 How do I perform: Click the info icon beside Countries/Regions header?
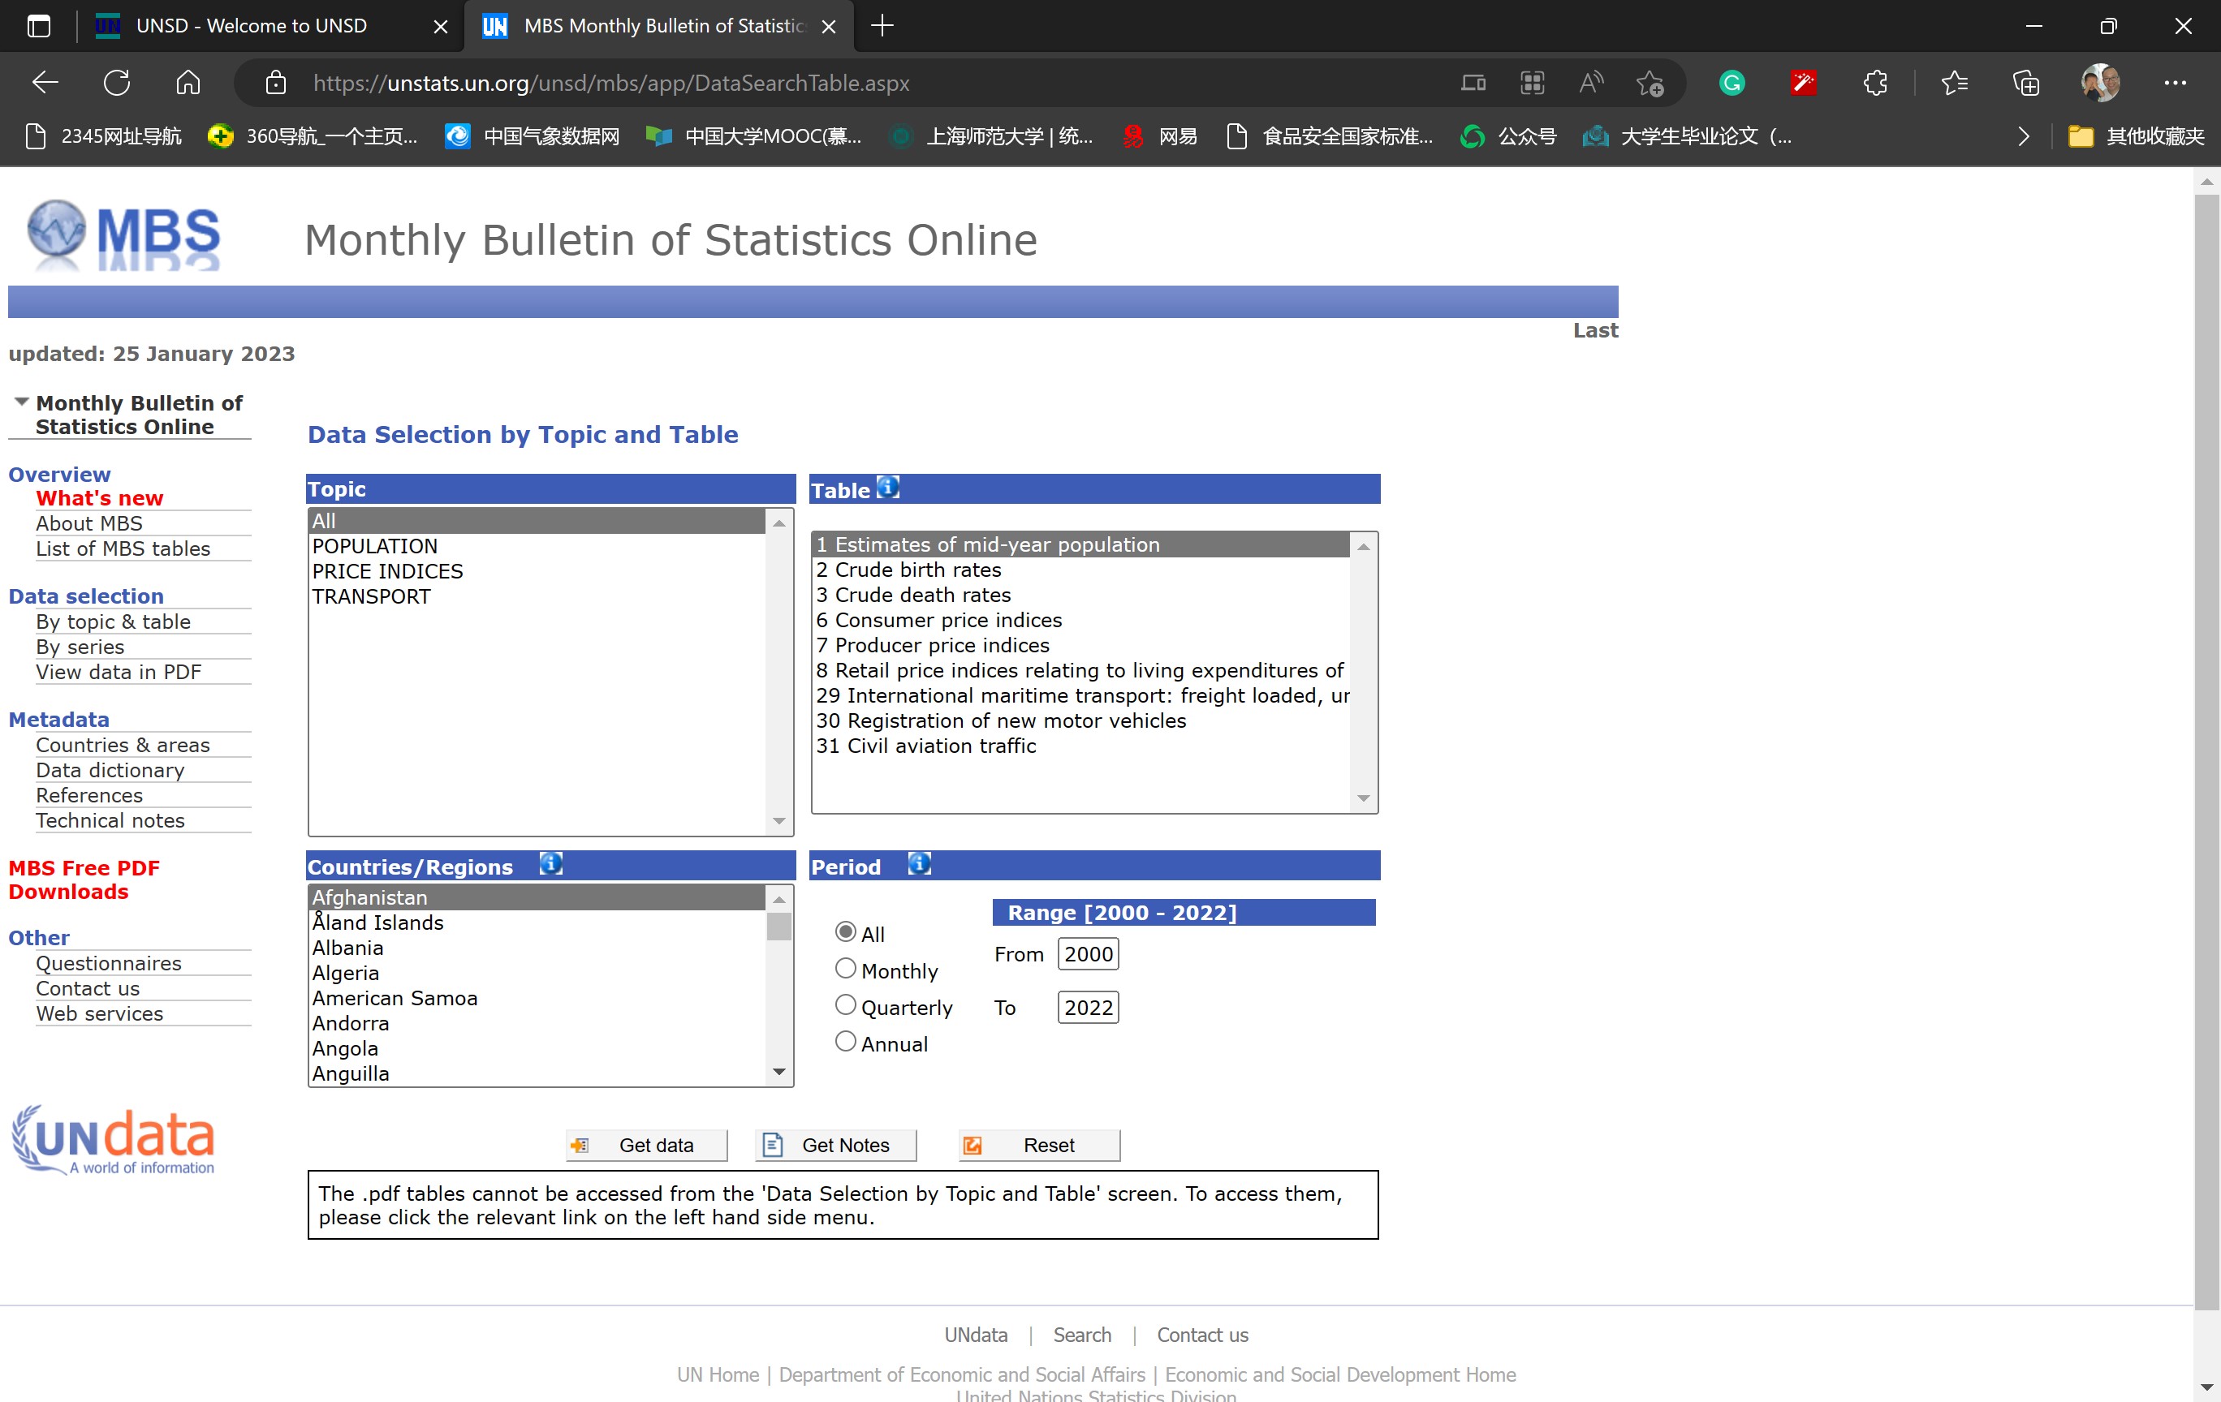tap(550, 865)
